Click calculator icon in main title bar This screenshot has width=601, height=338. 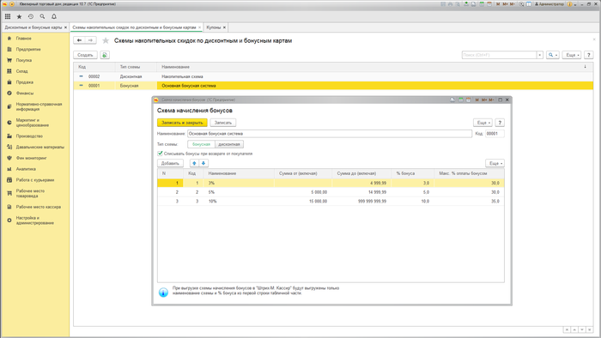[482, 4]
